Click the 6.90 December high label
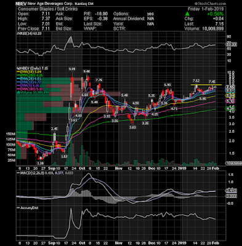The image size is (242, 246). click(x=167, y=85)
